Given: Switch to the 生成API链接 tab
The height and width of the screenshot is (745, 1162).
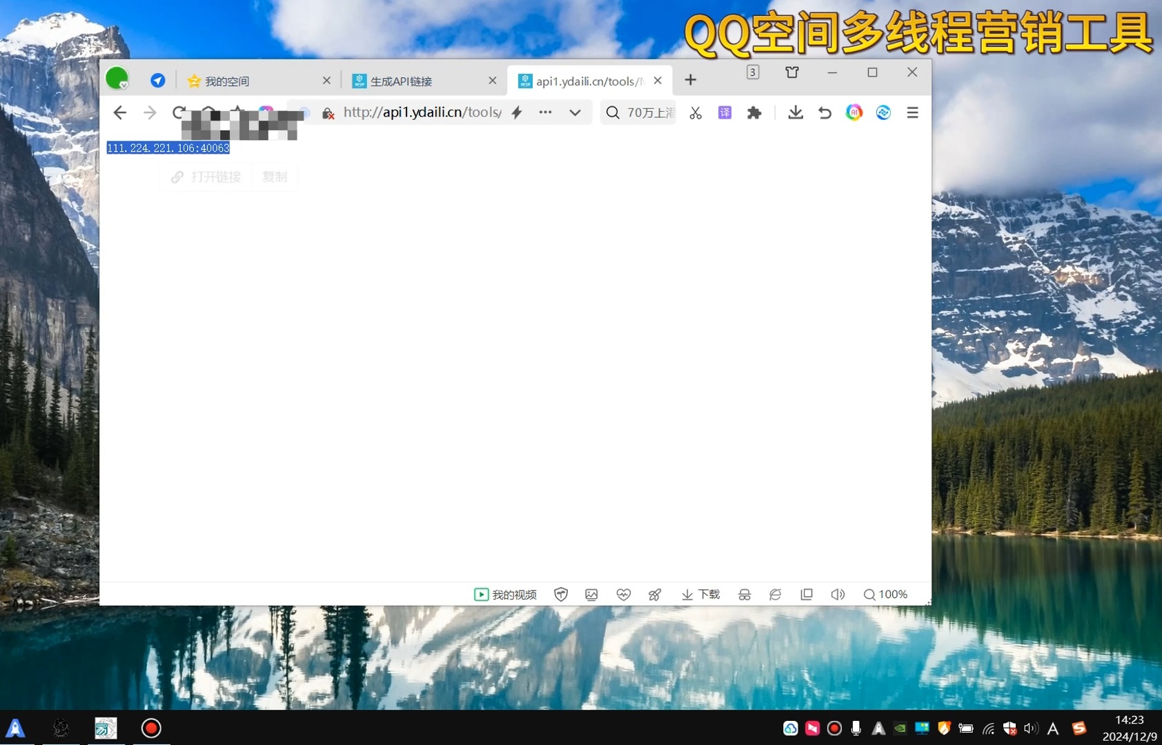Looking at the screenshot, I should [x=401, y=81].
